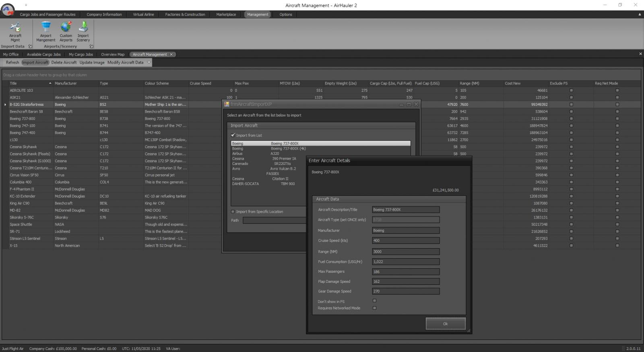
Task: Enable Import from Specific Location
Action: point(233,212)
